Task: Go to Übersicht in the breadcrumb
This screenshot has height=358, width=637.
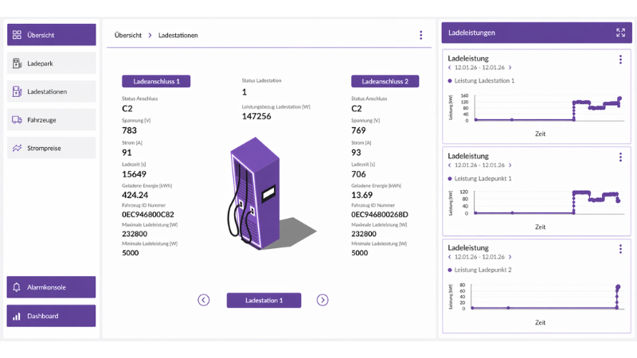Action: click(128, 35)
